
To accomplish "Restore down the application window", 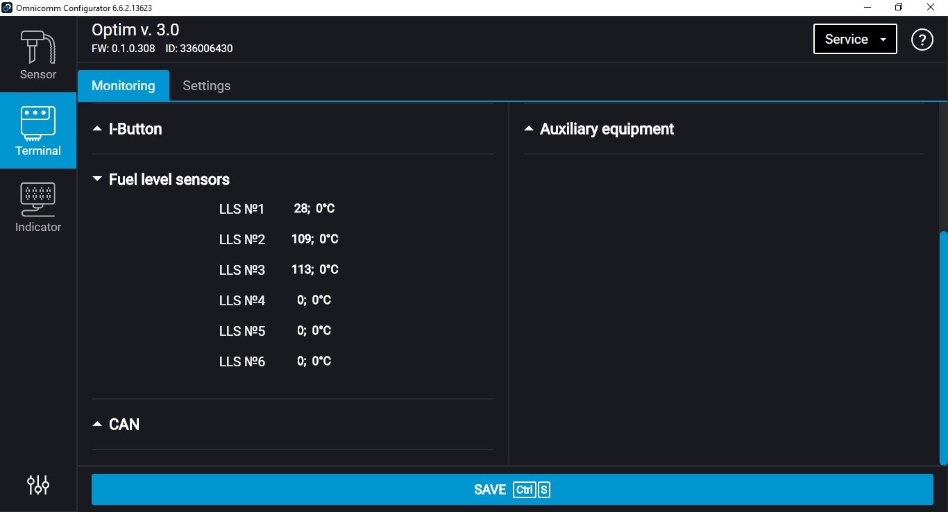I will 899,8.
